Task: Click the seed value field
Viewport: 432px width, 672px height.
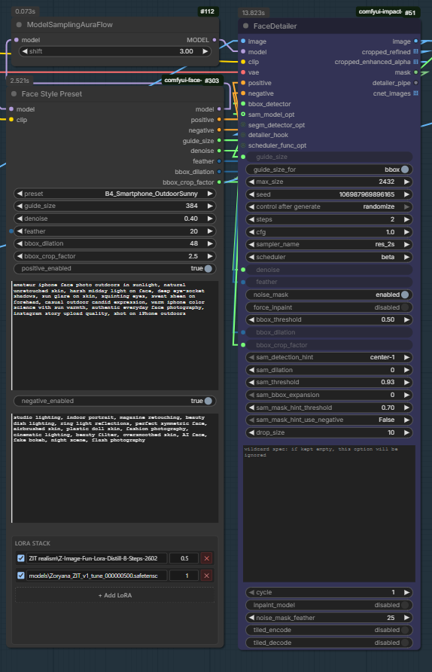Action: pyautogui.click(x=329, y=194)
